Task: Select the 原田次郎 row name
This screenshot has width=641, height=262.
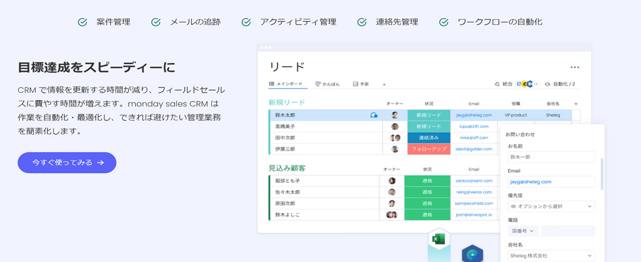Action: pos(285,203)
